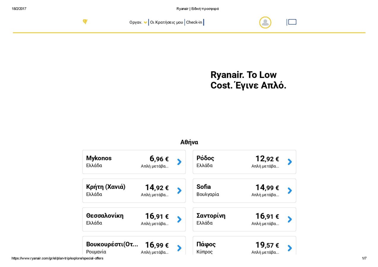Click the arrow beside Κρήτη (Χανιά) fare

[x=179, y=190]
